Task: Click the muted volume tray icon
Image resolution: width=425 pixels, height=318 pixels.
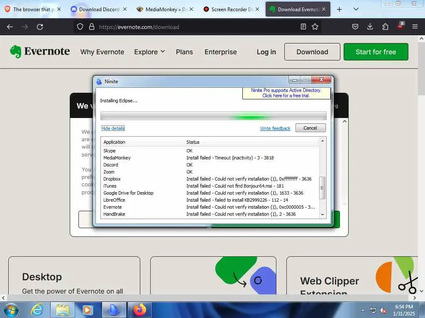Action: [x=383, y=311]
